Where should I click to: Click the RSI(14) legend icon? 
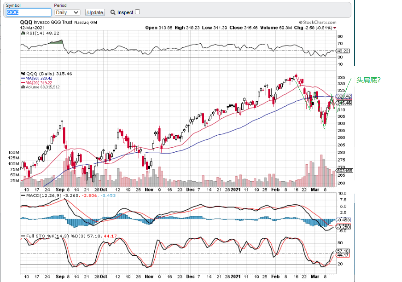click(x=23, y=33)
